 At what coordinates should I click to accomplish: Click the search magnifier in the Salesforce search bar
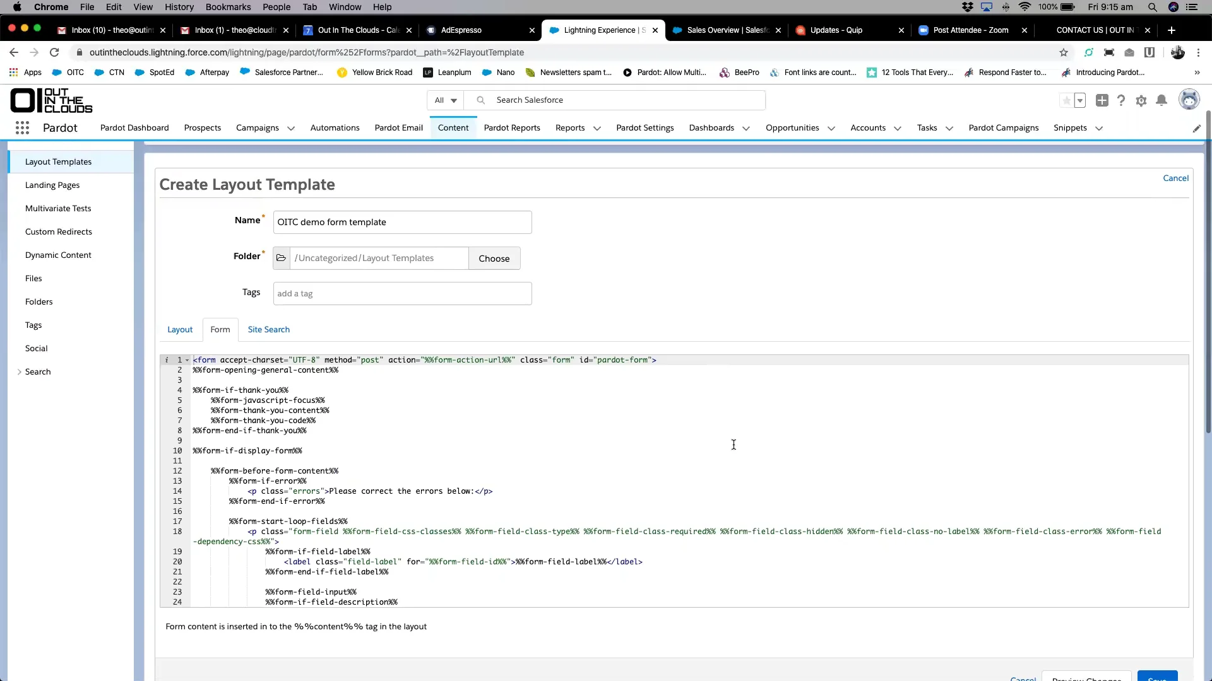tap(480, 100)
